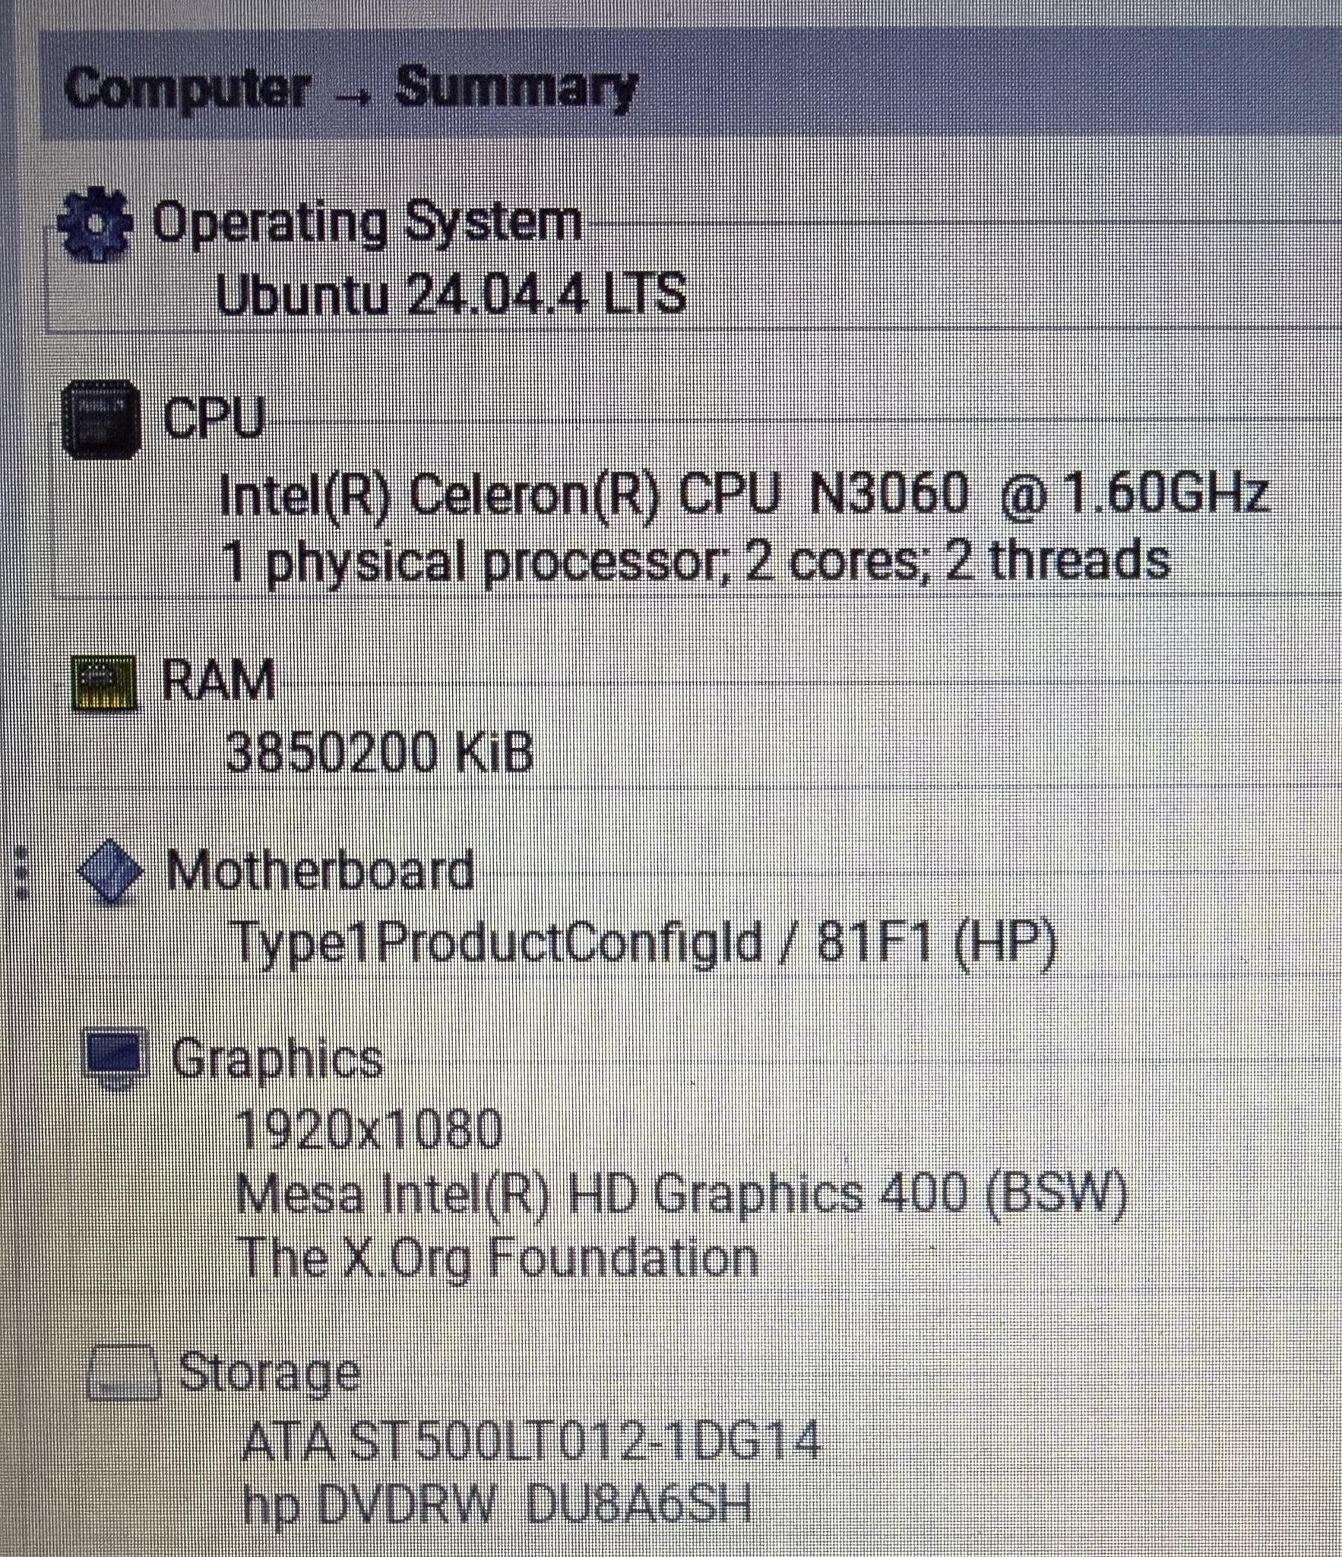The width and height of the screenshot is (1342, 1557).
Task: Select the Motherboard section label
Action: pos(320,871)
